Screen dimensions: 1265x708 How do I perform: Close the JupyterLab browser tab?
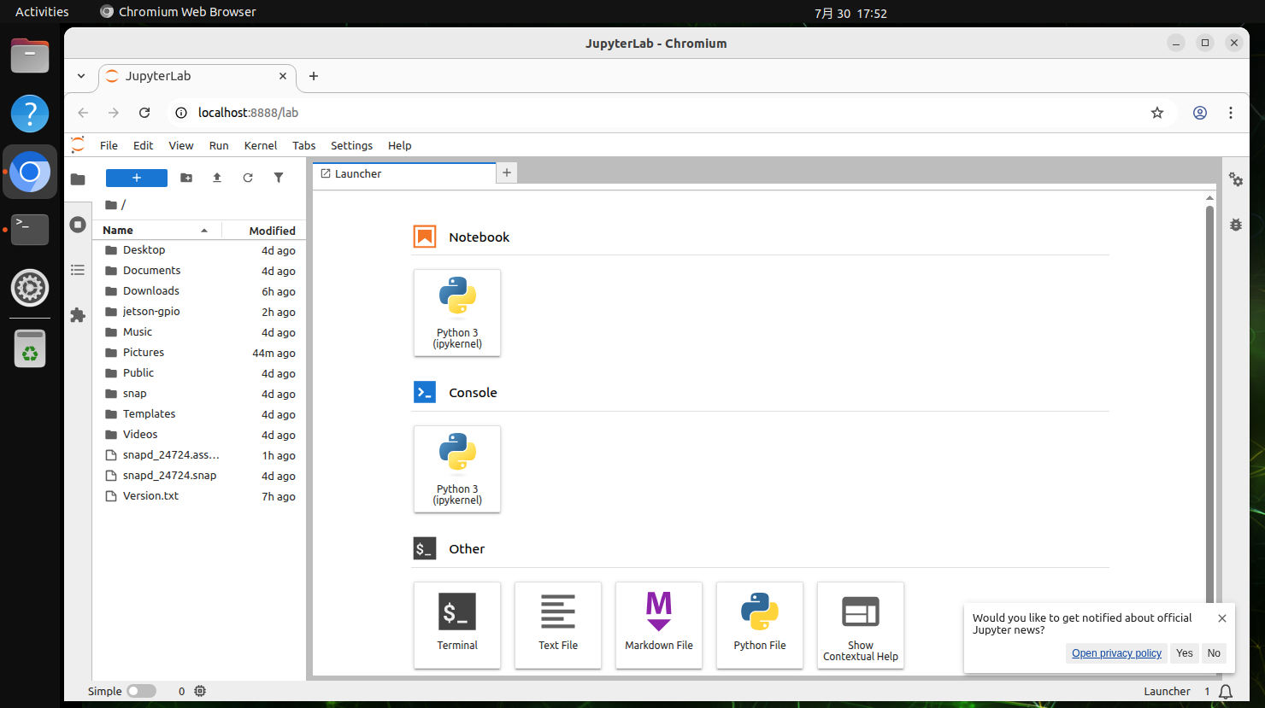(283, 76)
